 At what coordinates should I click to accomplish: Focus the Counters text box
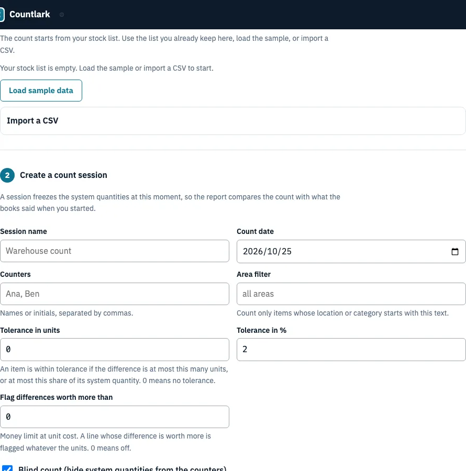pos(115,294)
